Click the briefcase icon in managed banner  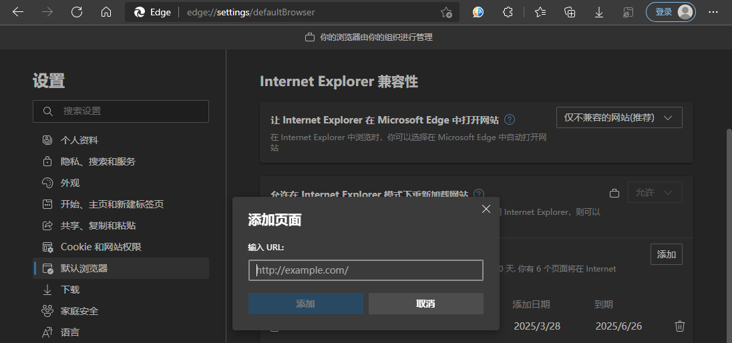coord(309,37)
